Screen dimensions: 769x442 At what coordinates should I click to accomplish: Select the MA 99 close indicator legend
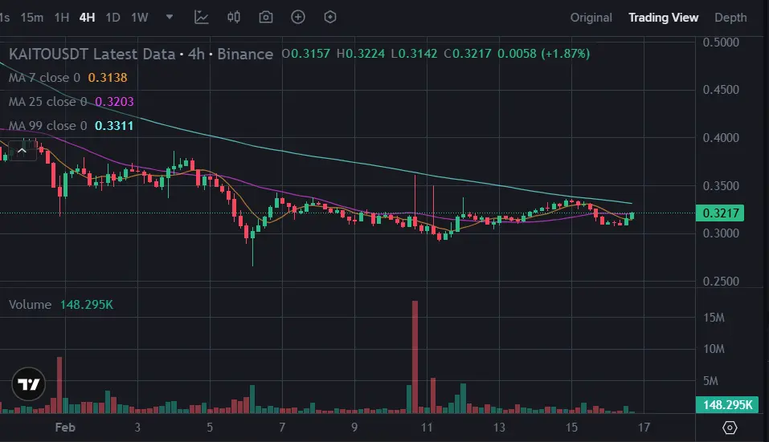tap(47, 126)
